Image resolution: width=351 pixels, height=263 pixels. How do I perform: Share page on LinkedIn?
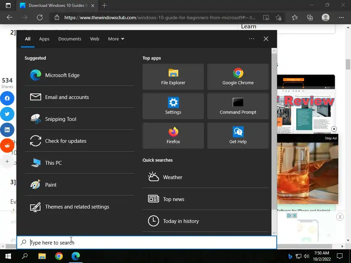click(x=7, y=130)
